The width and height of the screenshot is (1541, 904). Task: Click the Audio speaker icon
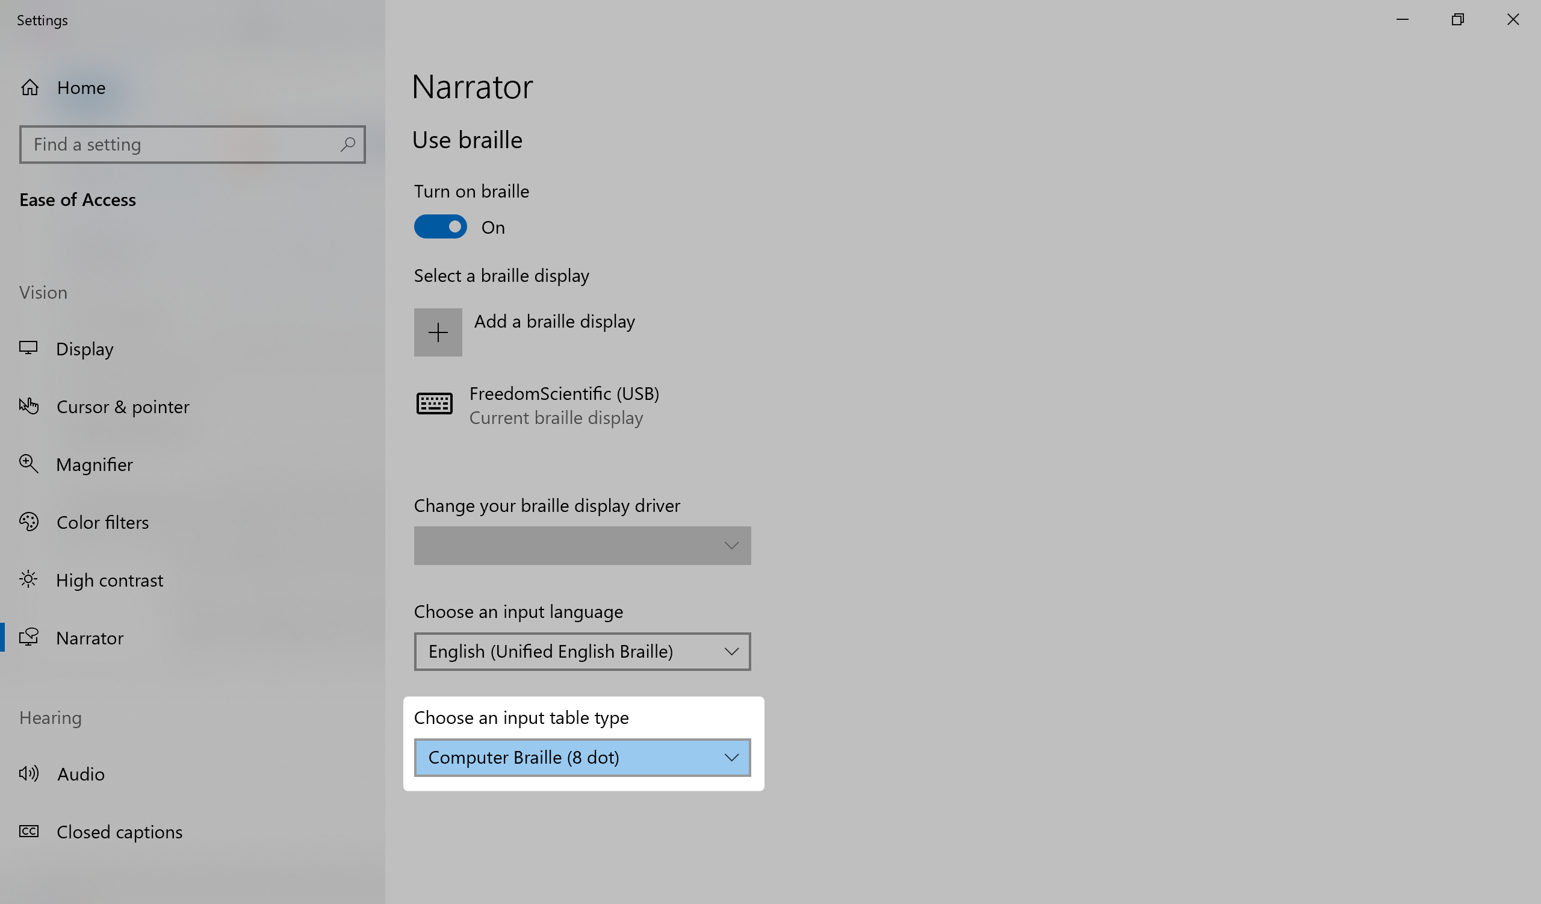[29, 774]
